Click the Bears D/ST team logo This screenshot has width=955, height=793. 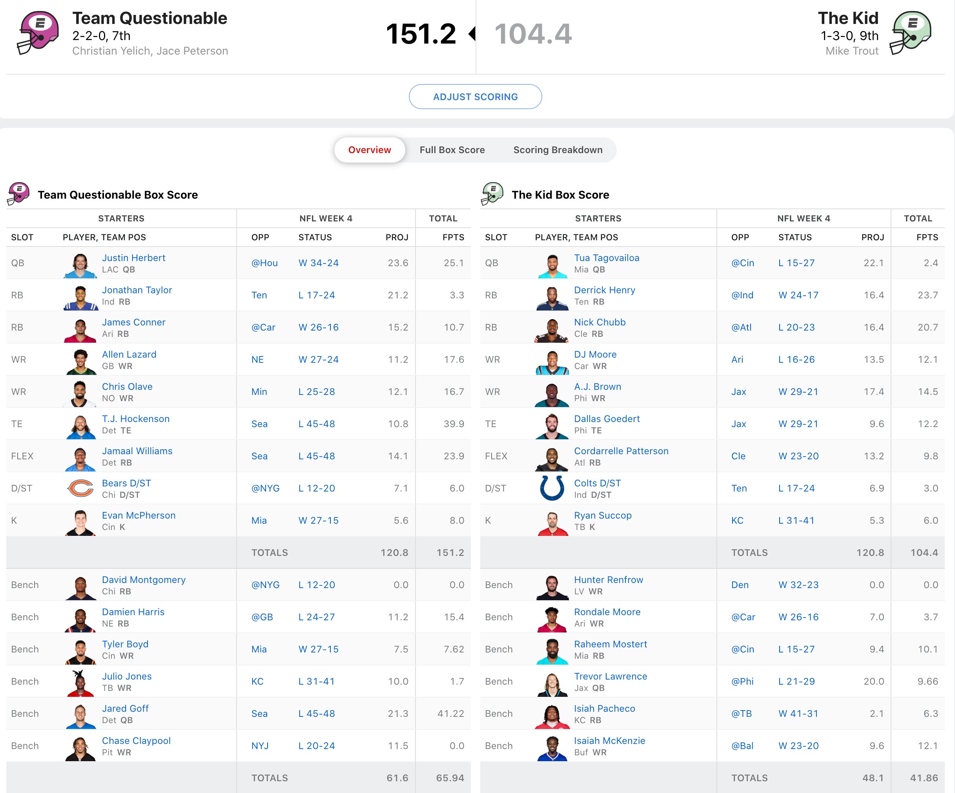pos(80,488)
